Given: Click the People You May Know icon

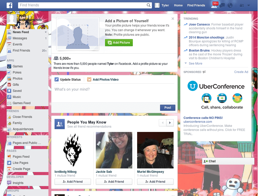Looking at the screenshot, I should coord(60,124).
